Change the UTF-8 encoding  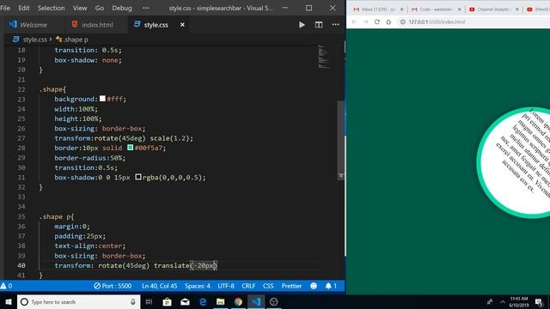tap(225, 286)
